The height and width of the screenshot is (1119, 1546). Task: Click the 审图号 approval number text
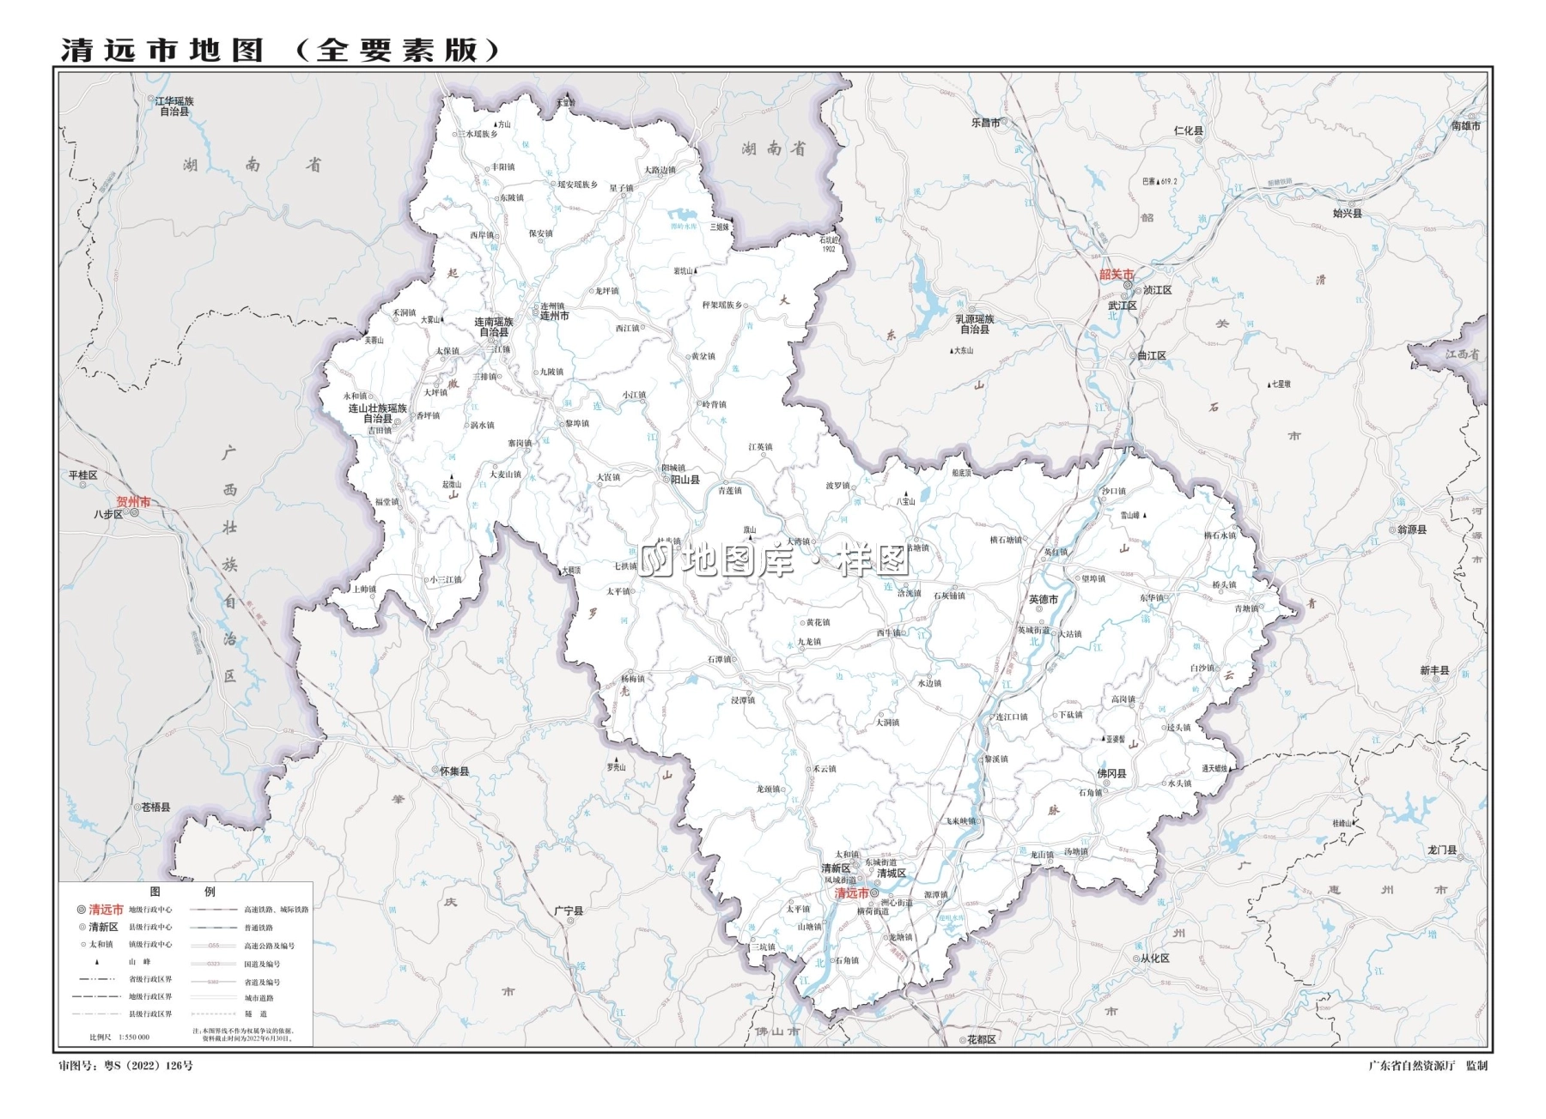(125, 1065)
